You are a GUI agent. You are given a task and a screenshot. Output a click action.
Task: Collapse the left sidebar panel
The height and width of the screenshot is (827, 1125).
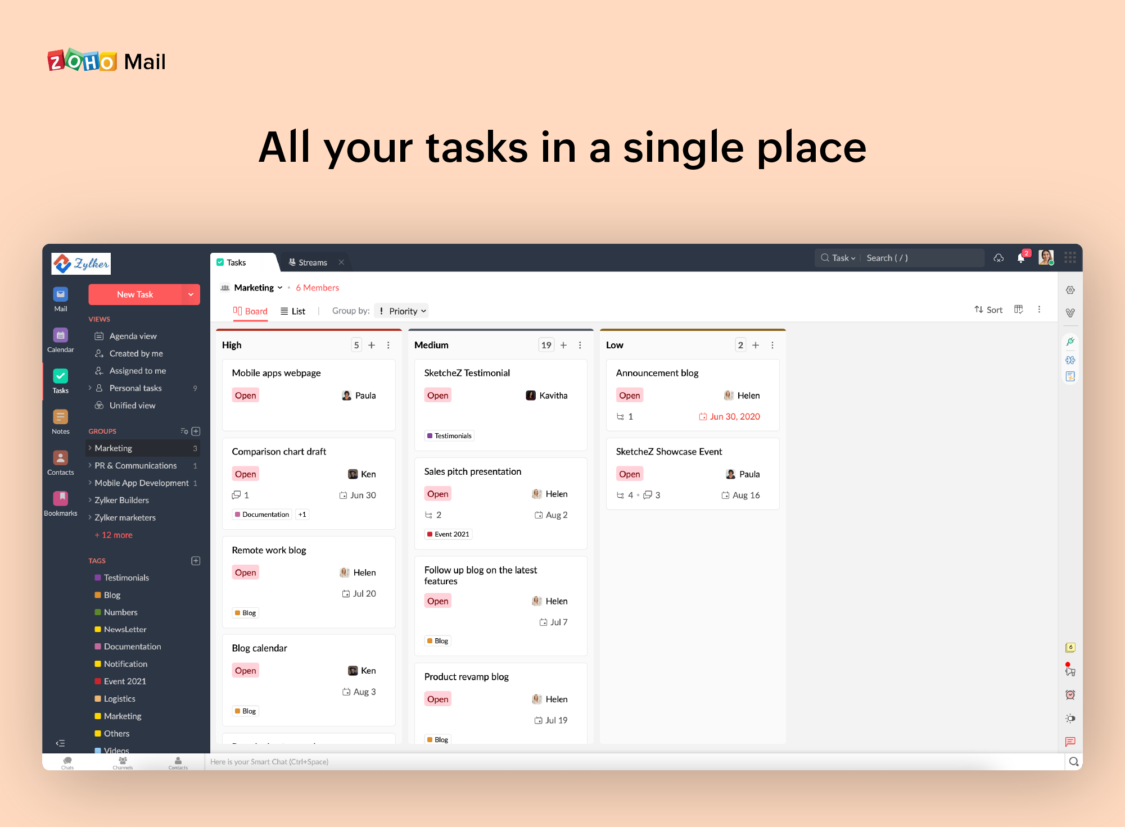(x=60, y=743)
